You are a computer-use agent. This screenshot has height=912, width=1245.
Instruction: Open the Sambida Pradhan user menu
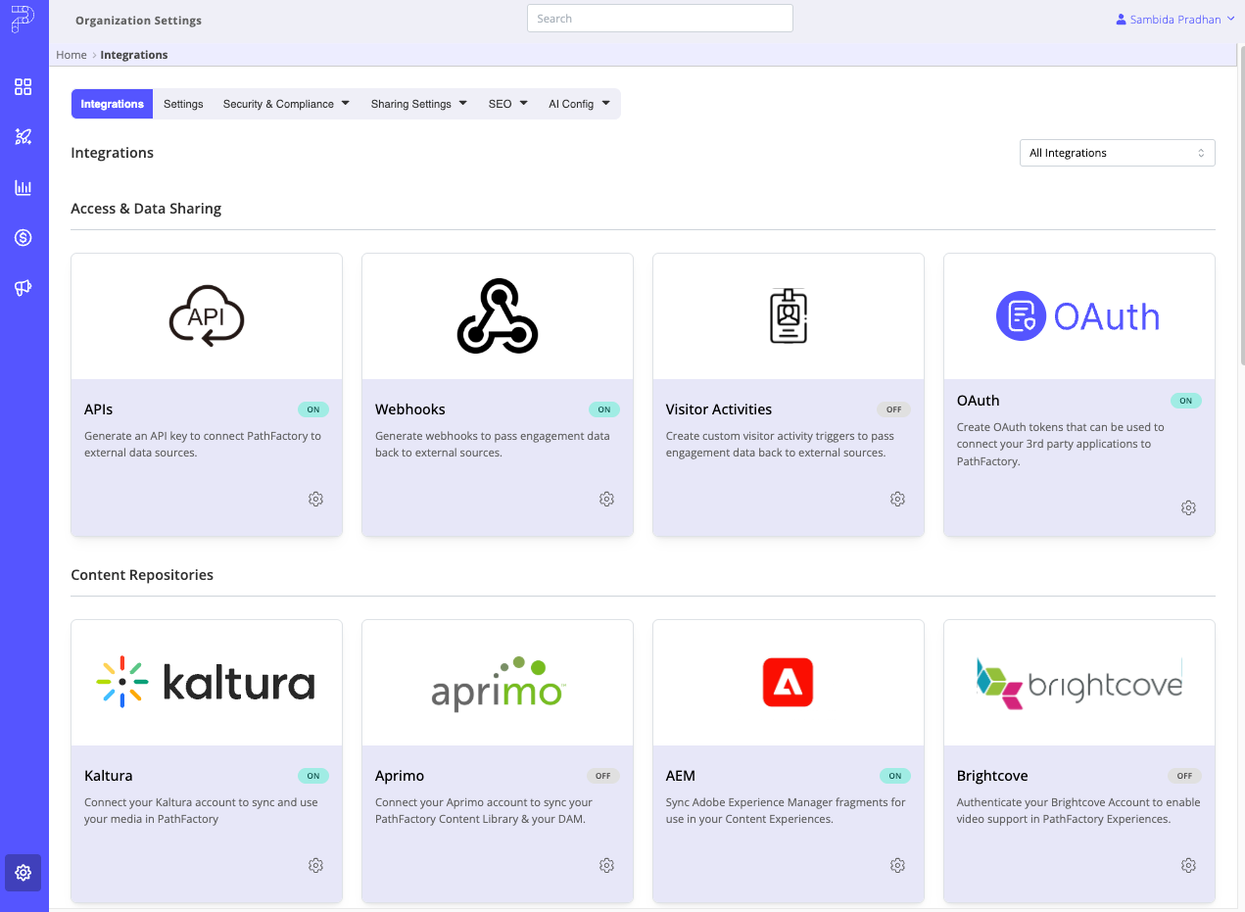click(1175, 20)
